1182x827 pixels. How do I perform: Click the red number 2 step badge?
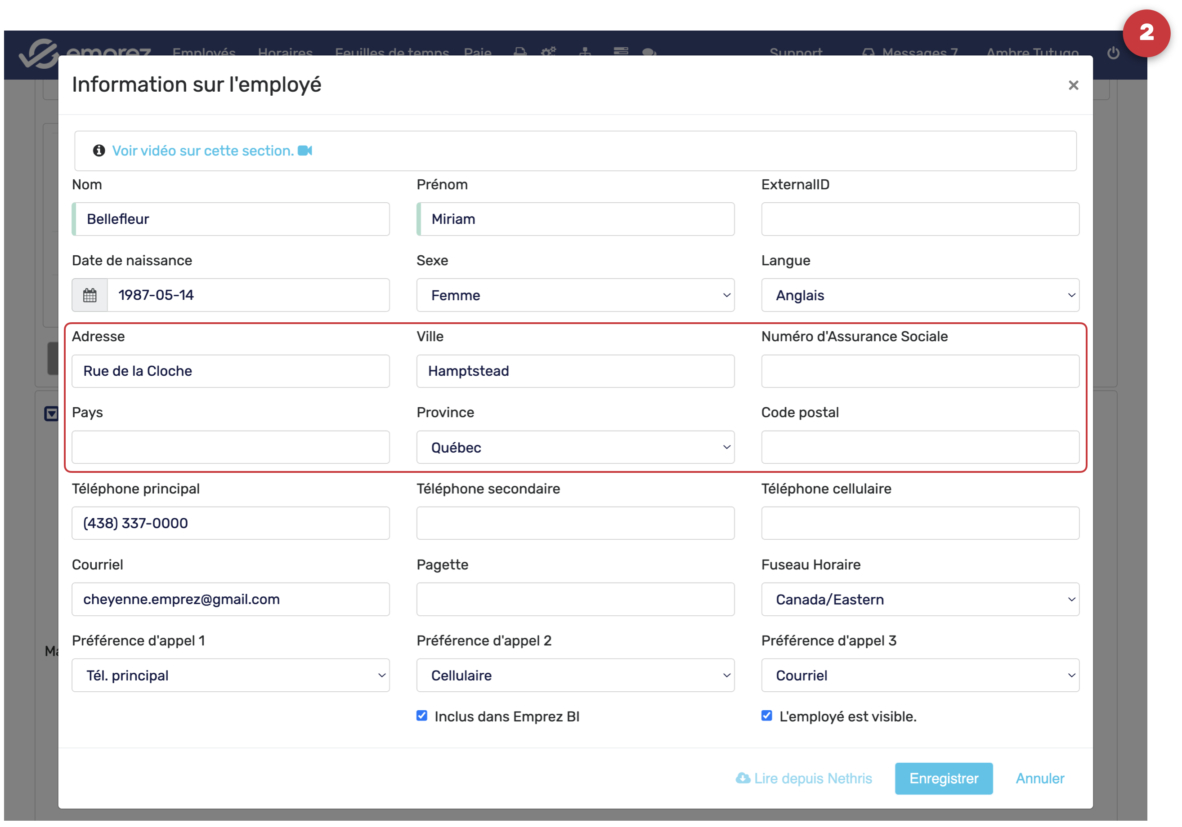coord(1146,33)
